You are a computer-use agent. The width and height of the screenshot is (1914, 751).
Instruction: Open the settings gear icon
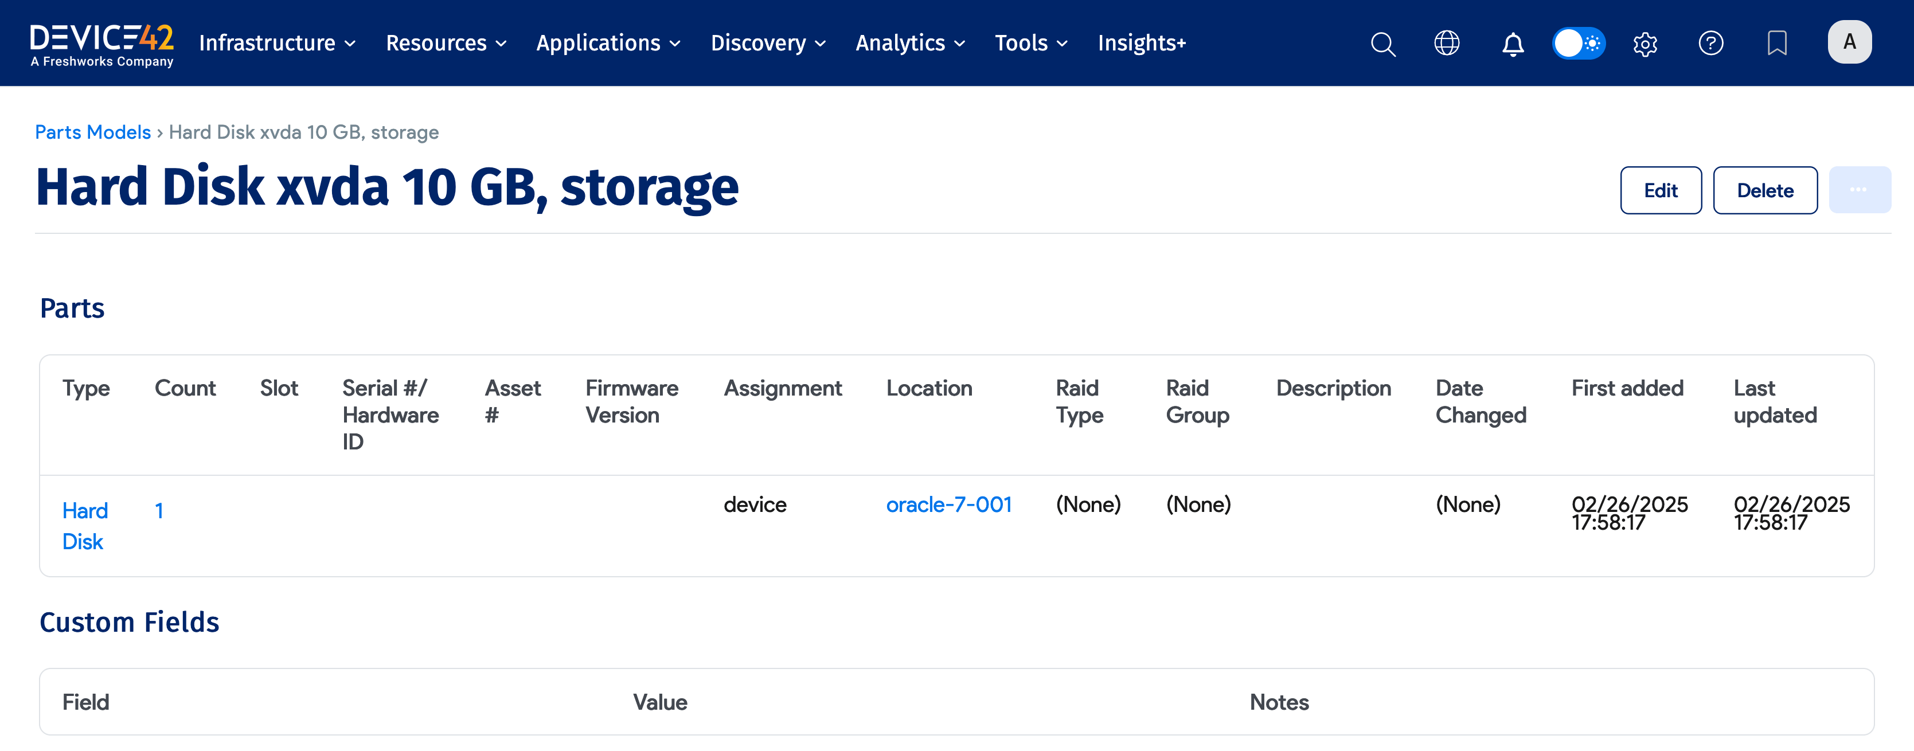tap(1645, 44)
